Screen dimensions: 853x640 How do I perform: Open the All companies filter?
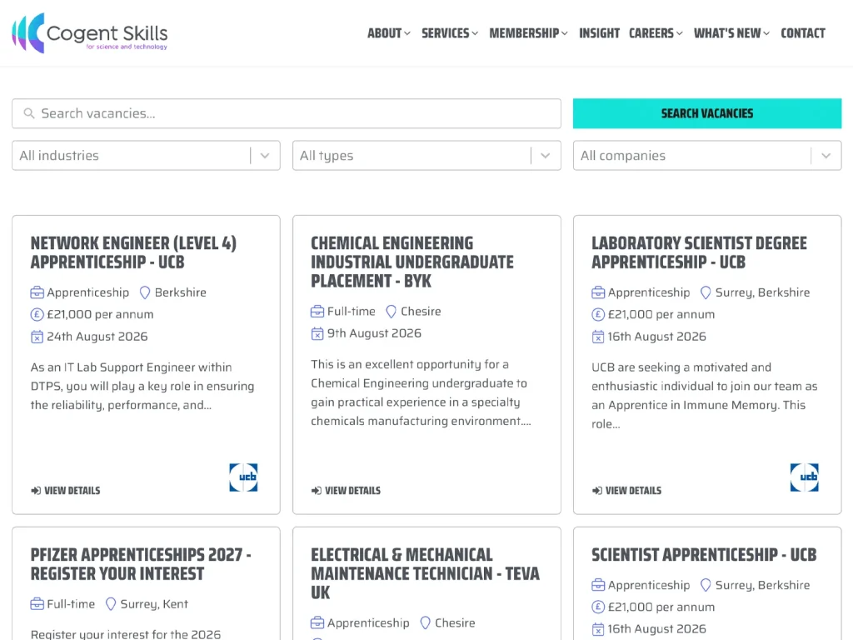coord(707,156)
